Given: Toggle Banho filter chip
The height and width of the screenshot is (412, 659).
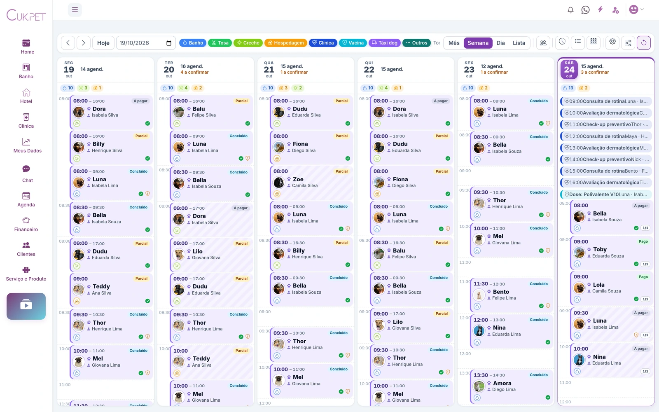Looking at the screenshot, I should (x=193, y=43).
